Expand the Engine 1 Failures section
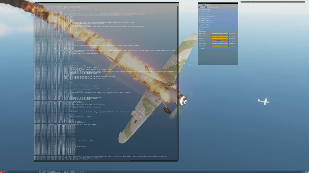This screenshot has width=309, height=173. 218,26
